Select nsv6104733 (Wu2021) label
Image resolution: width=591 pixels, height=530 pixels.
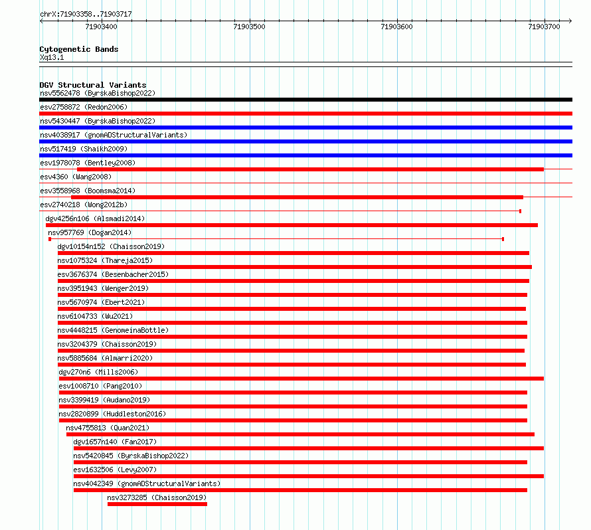coord(95,316)
